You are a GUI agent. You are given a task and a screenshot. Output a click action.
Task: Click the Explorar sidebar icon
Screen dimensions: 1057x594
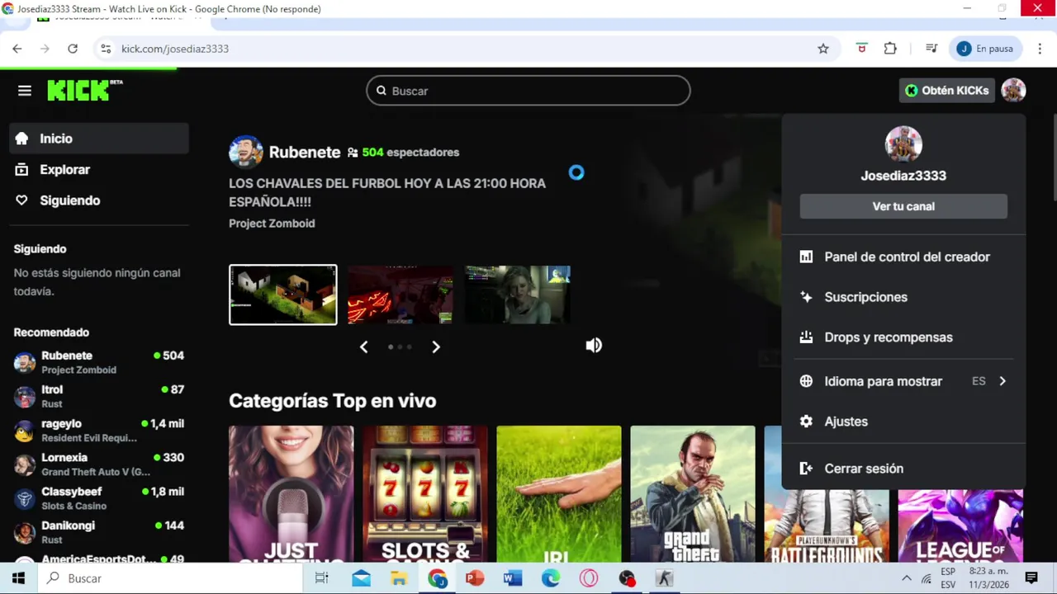[22, 169]
